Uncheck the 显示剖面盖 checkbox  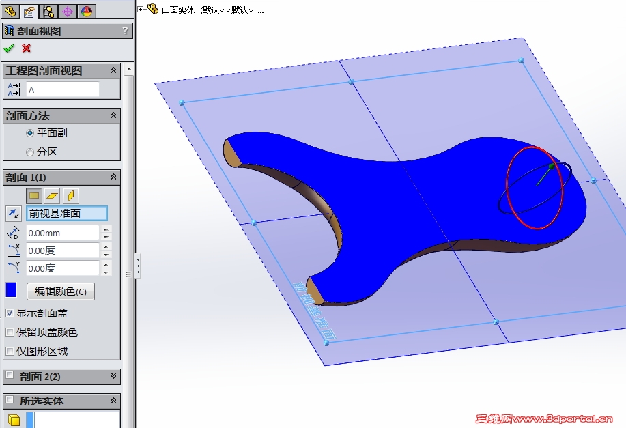point(10,313)
